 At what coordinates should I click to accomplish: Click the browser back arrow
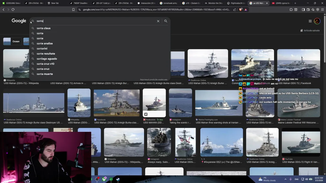point(4,10)
